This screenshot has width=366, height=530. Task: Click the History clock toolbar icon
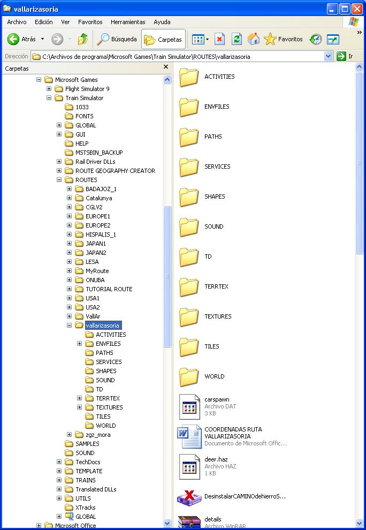pyautogui.click(x=316, y=39)
